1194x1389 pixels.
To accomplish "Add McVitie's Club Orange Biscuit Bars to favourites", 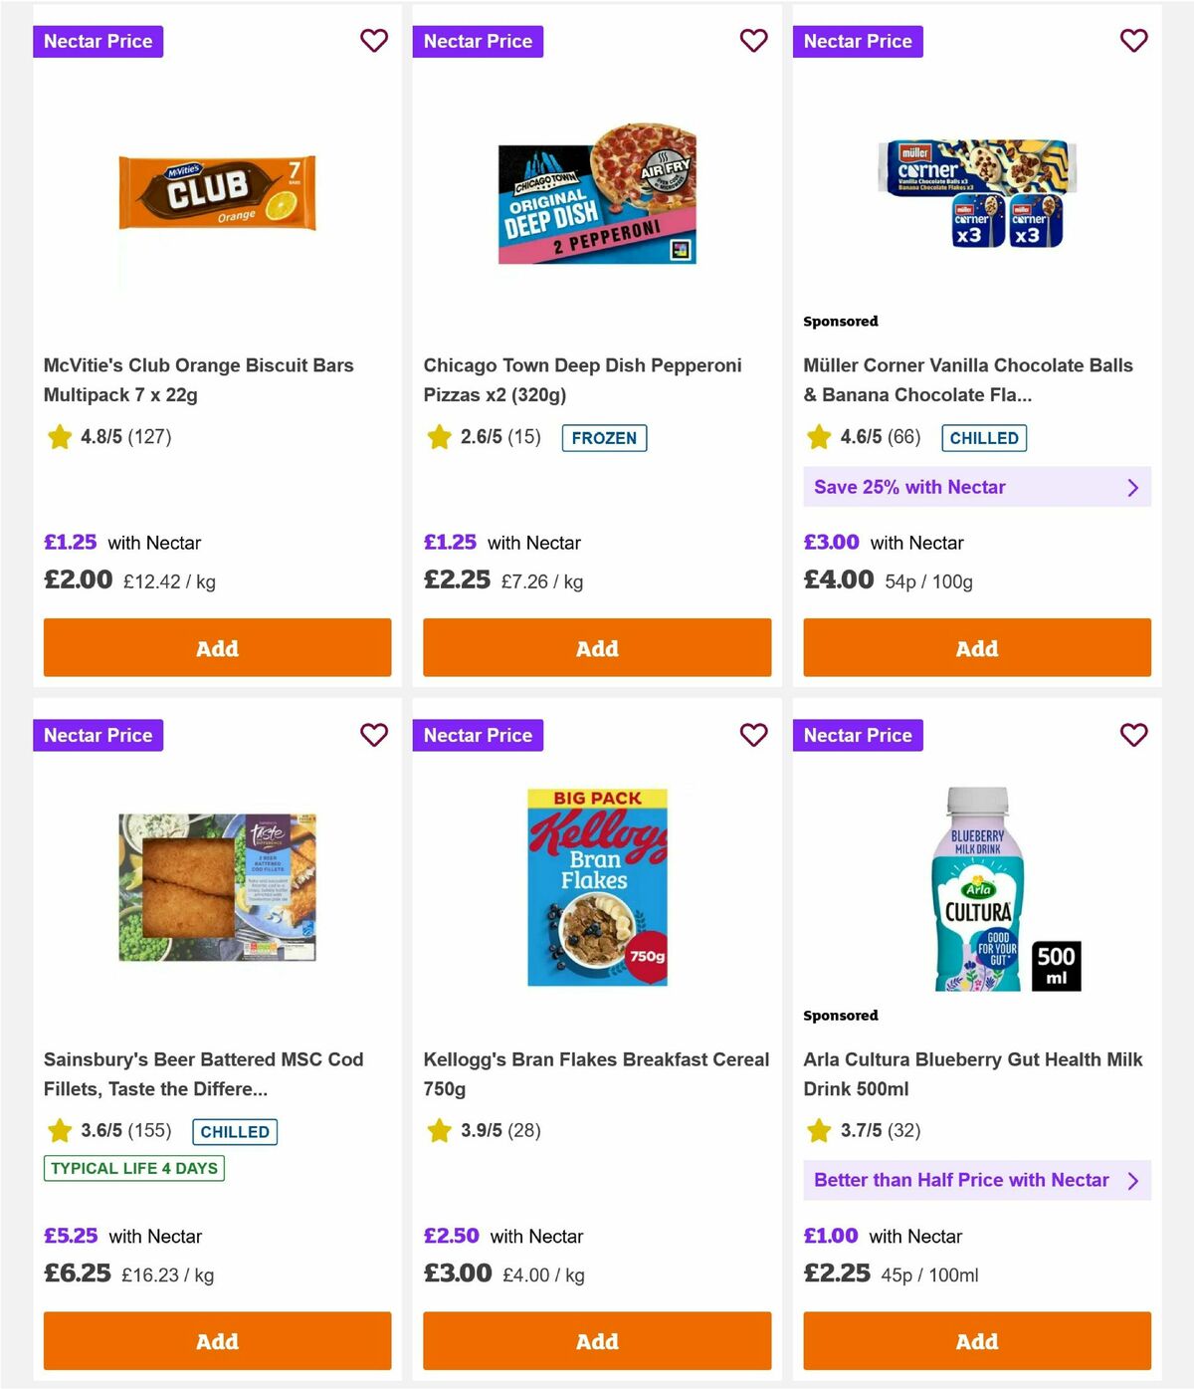I will coord(374,41).
